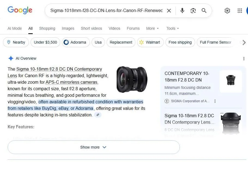Click the AI Overview sparkle icon
The width and height of the screenshot is (248, 169).
click(11, 58)
